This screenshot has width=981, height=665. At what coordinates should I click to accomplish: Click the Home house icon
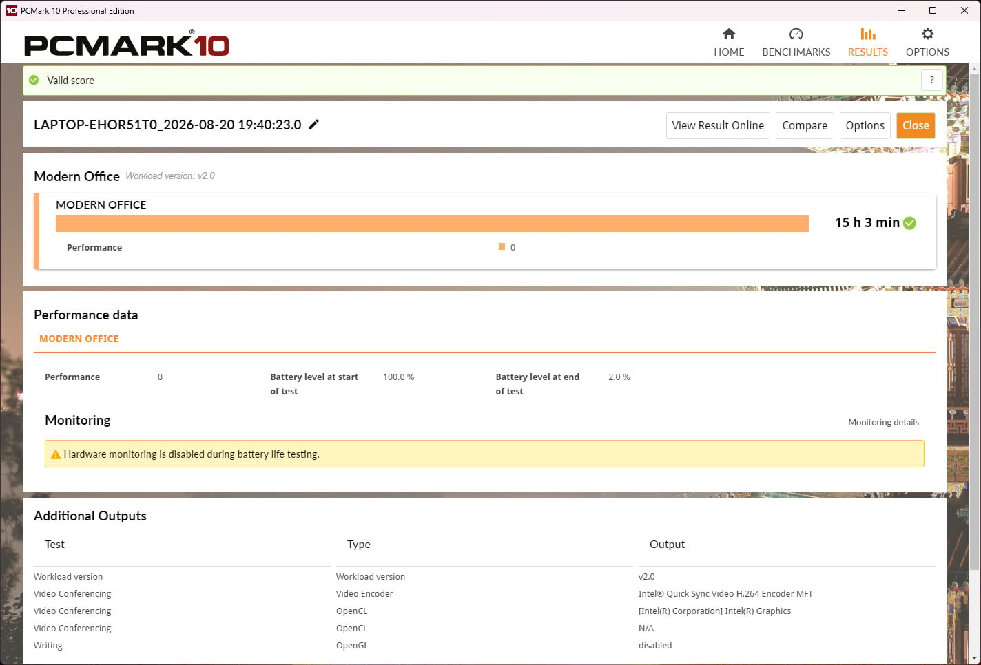(x=729, y=34)
